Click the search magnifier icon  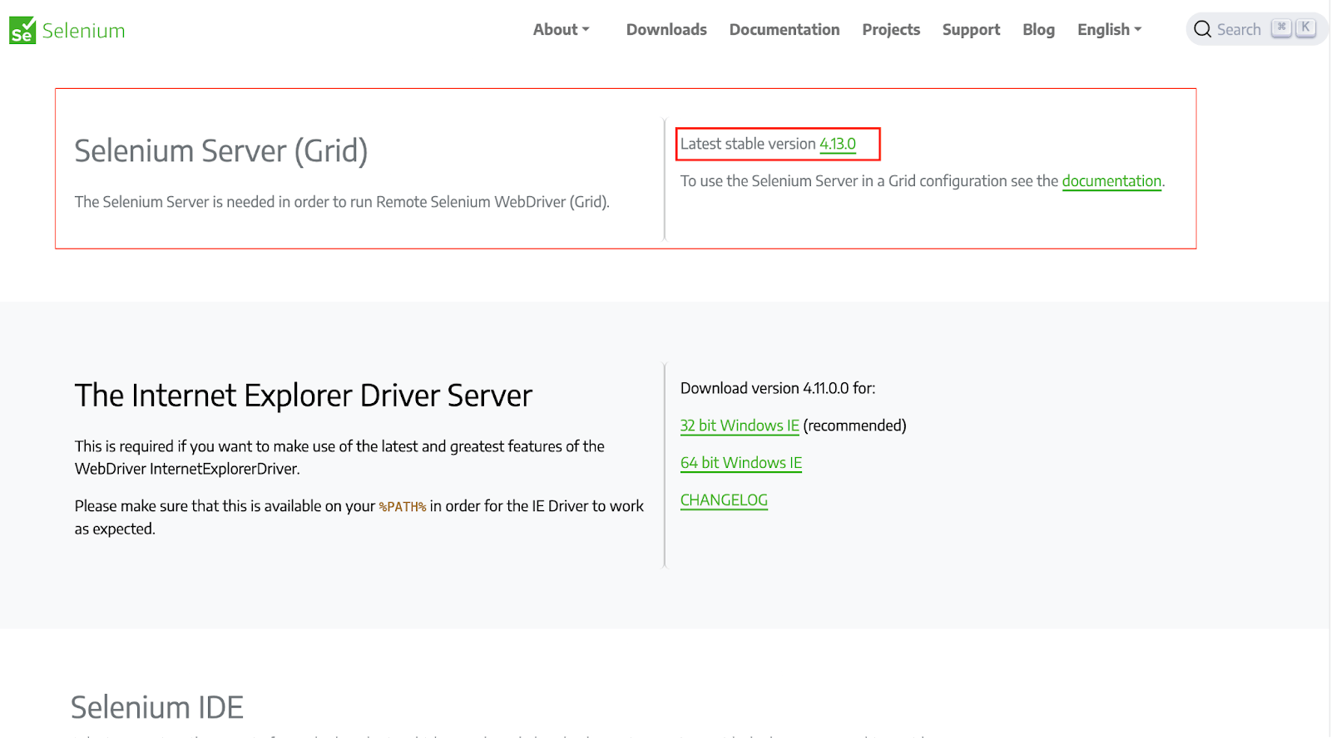[1202, 29]
